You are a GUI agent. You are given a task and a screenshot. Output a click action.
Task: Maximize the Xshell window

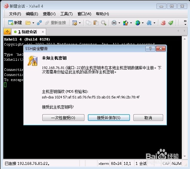(x=172, y=6)
